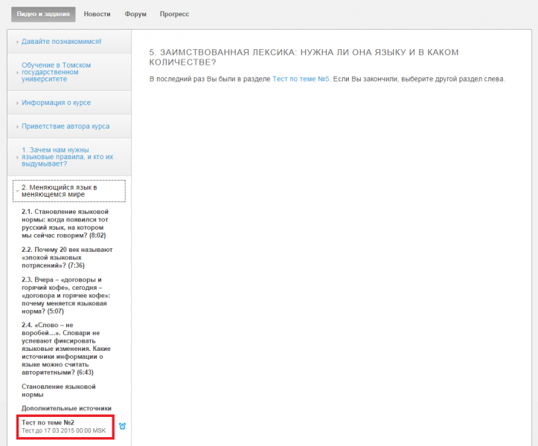538x446 pixels.
Task: Switch to the Новости tab
Action: pos(97,14)
